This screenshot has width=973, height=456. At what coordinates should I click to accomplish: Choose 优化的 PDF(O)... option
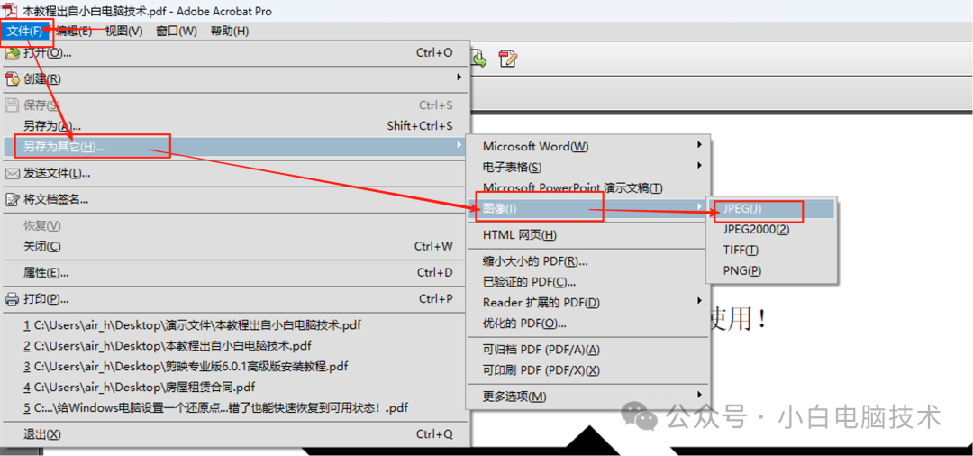587,324
